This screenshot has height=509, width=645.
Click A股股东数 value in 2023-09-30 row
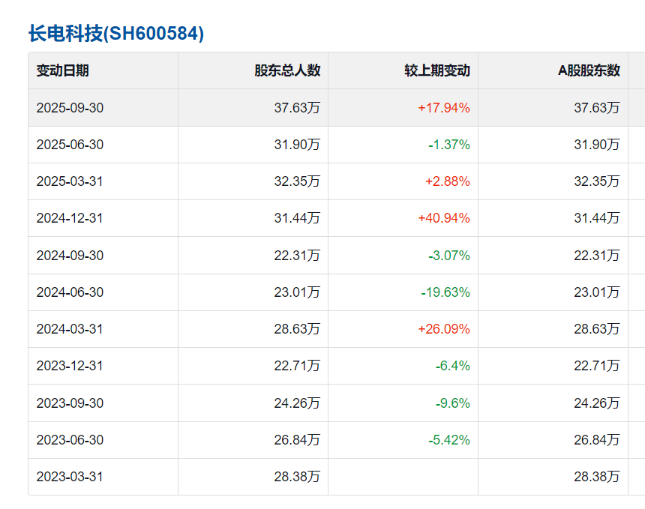click(597, 403)
